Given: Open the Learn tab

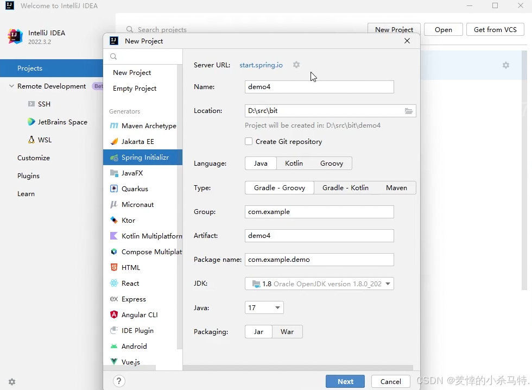Looking at the screenshot, I should click(x=26, y=194).
